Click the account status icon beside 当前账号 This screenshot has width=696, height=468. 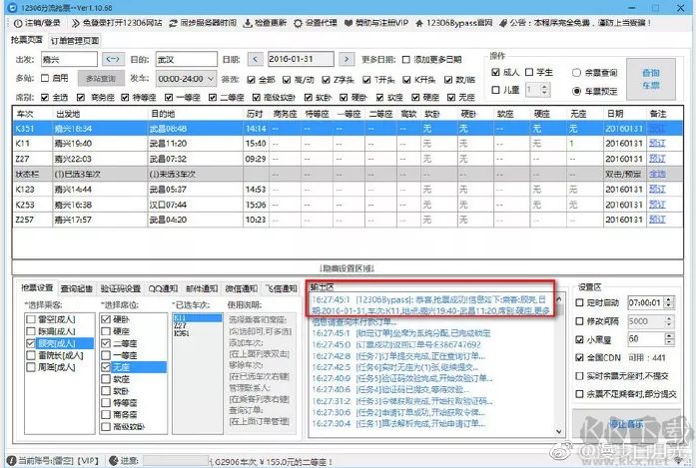(12, 460)
